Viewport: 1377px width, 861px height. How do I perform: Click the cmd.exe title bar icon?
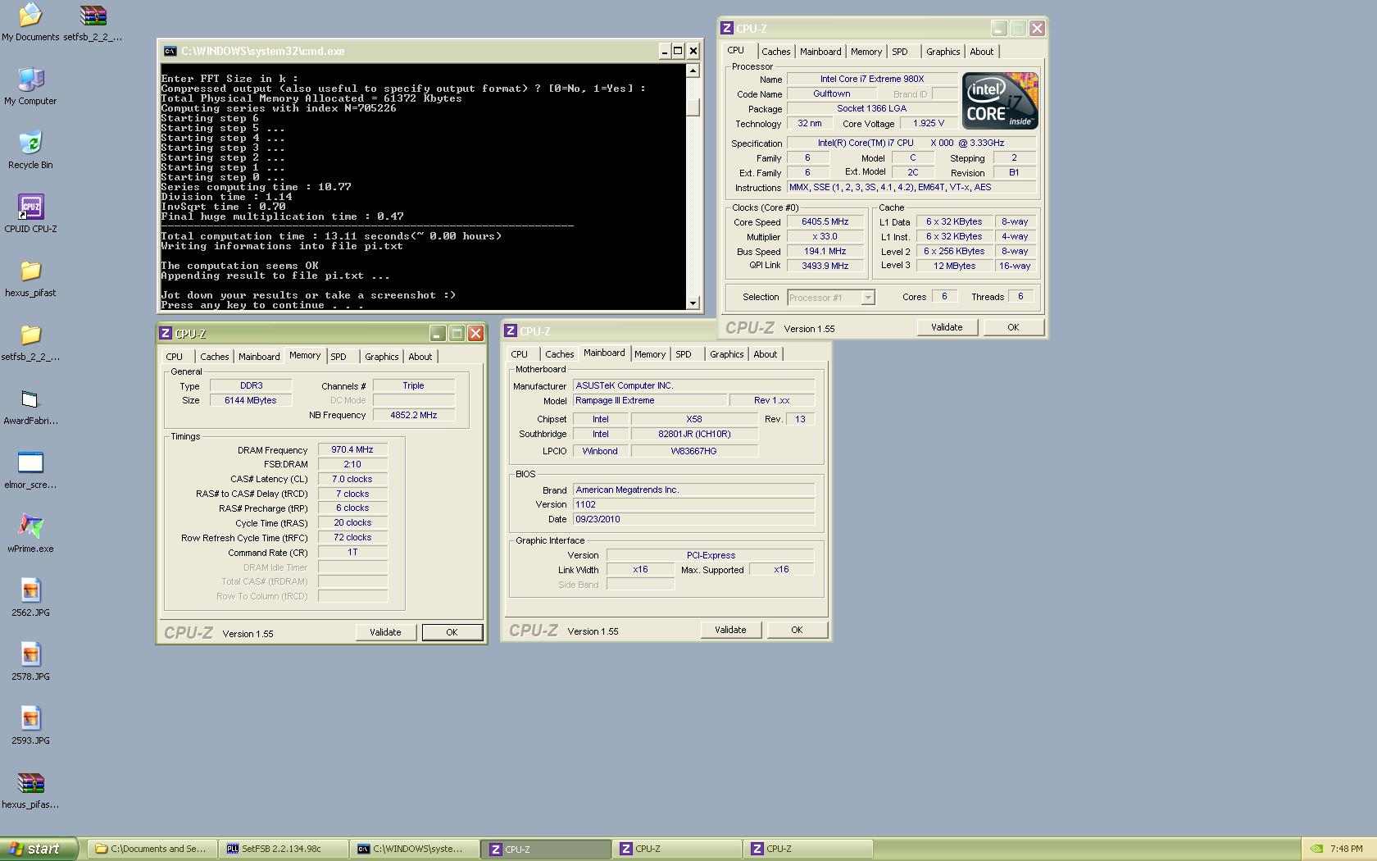pos(170,51)
